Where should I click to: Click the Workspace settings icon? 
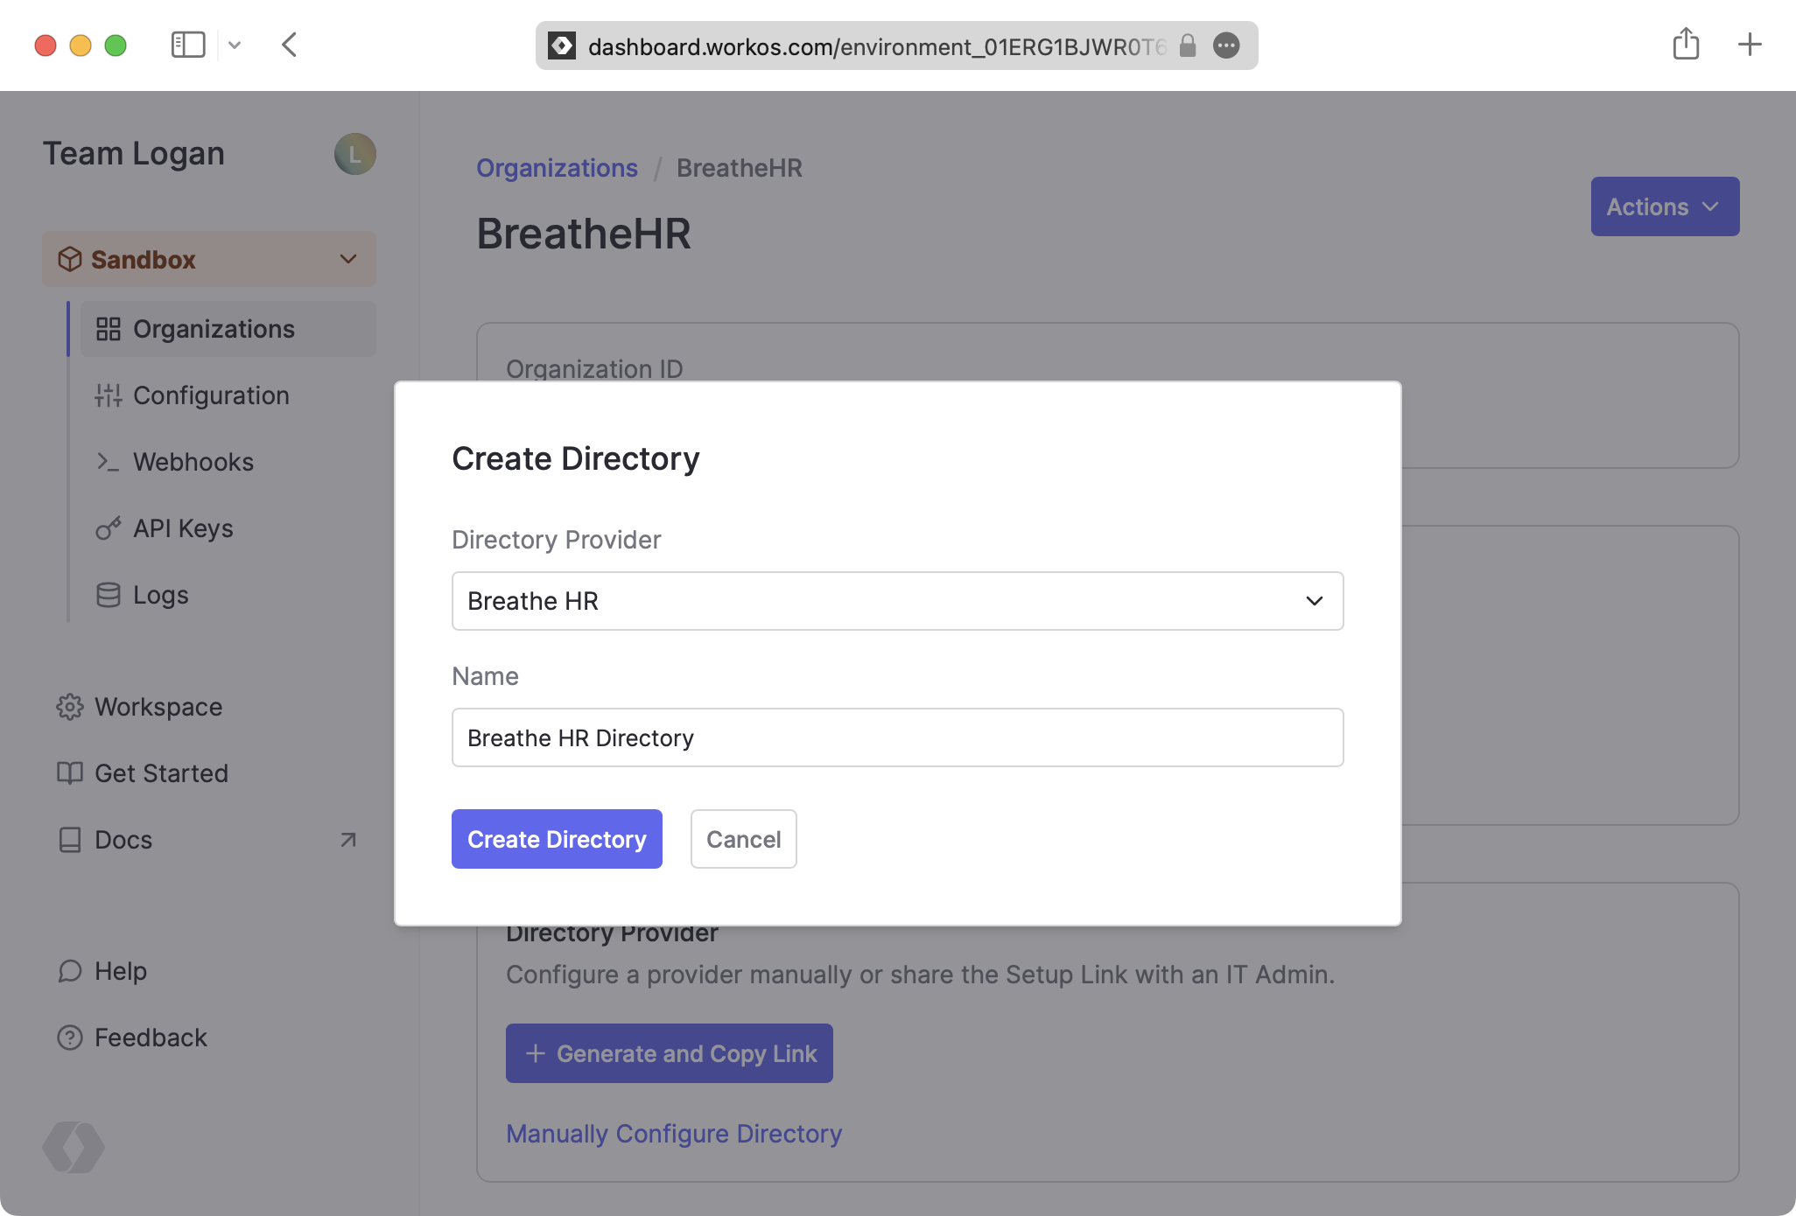coord(67,706)
